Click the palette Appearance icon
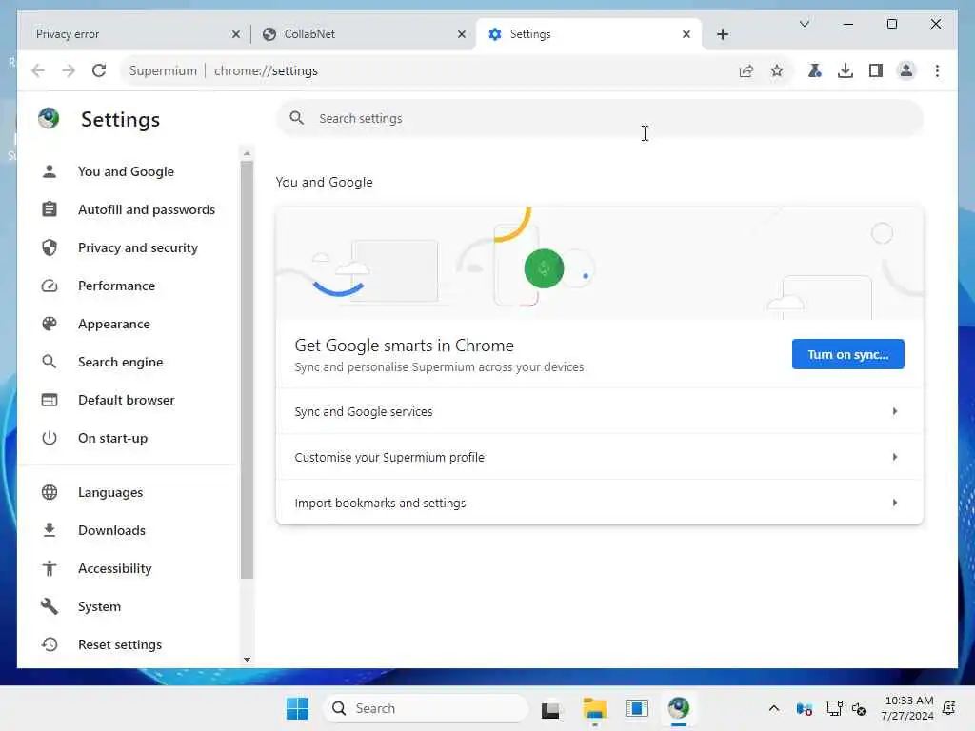Screen dimensions: 975x731 tap(50, 324)
